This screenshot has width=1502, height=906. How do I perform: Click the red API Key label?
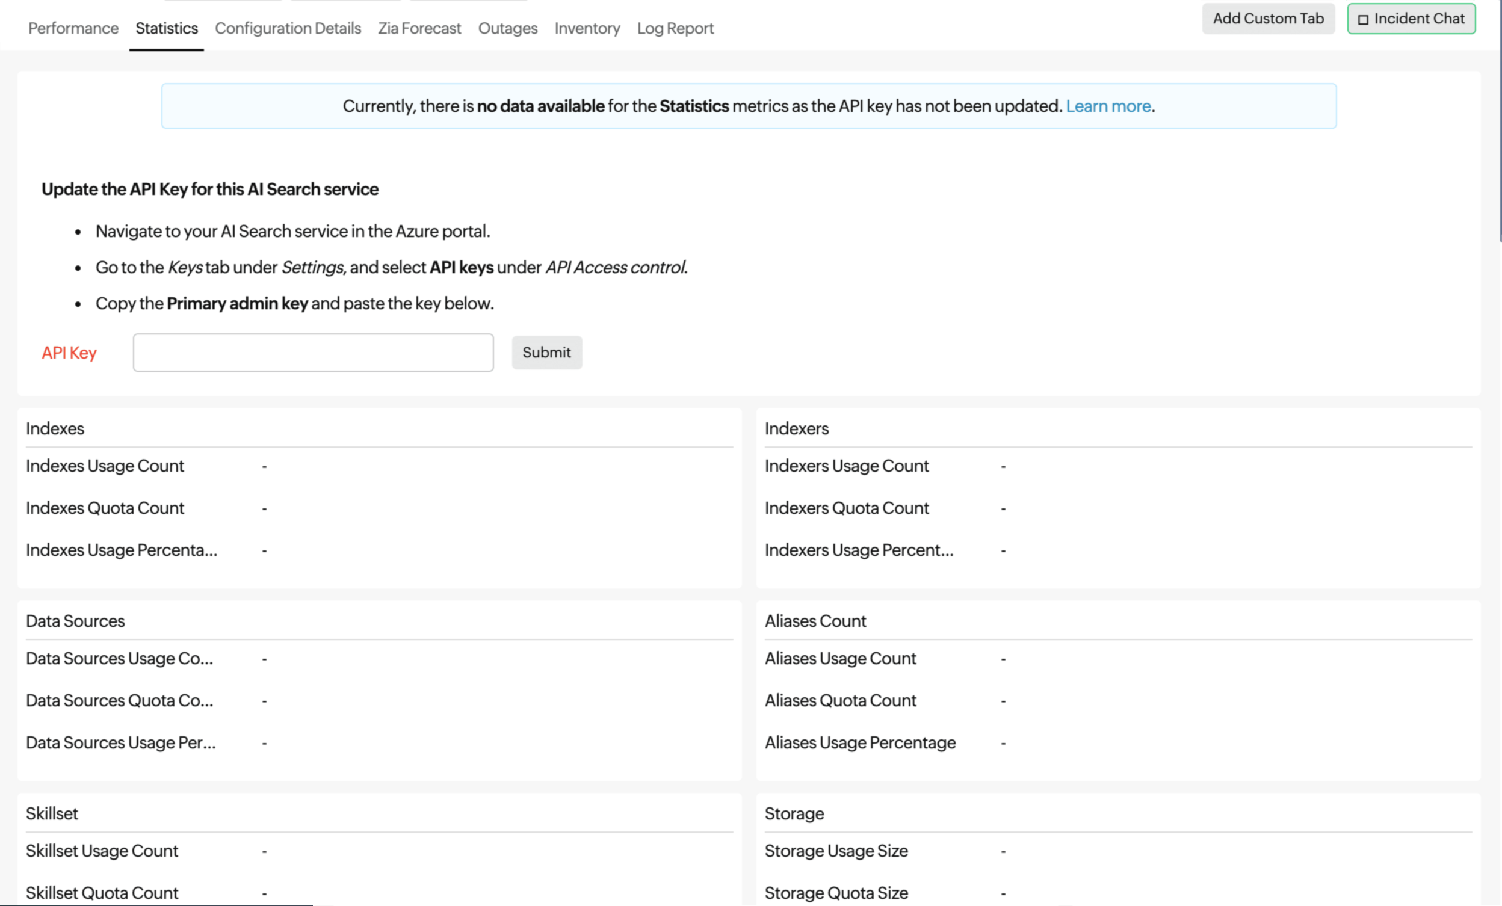[x=69, y=352]
